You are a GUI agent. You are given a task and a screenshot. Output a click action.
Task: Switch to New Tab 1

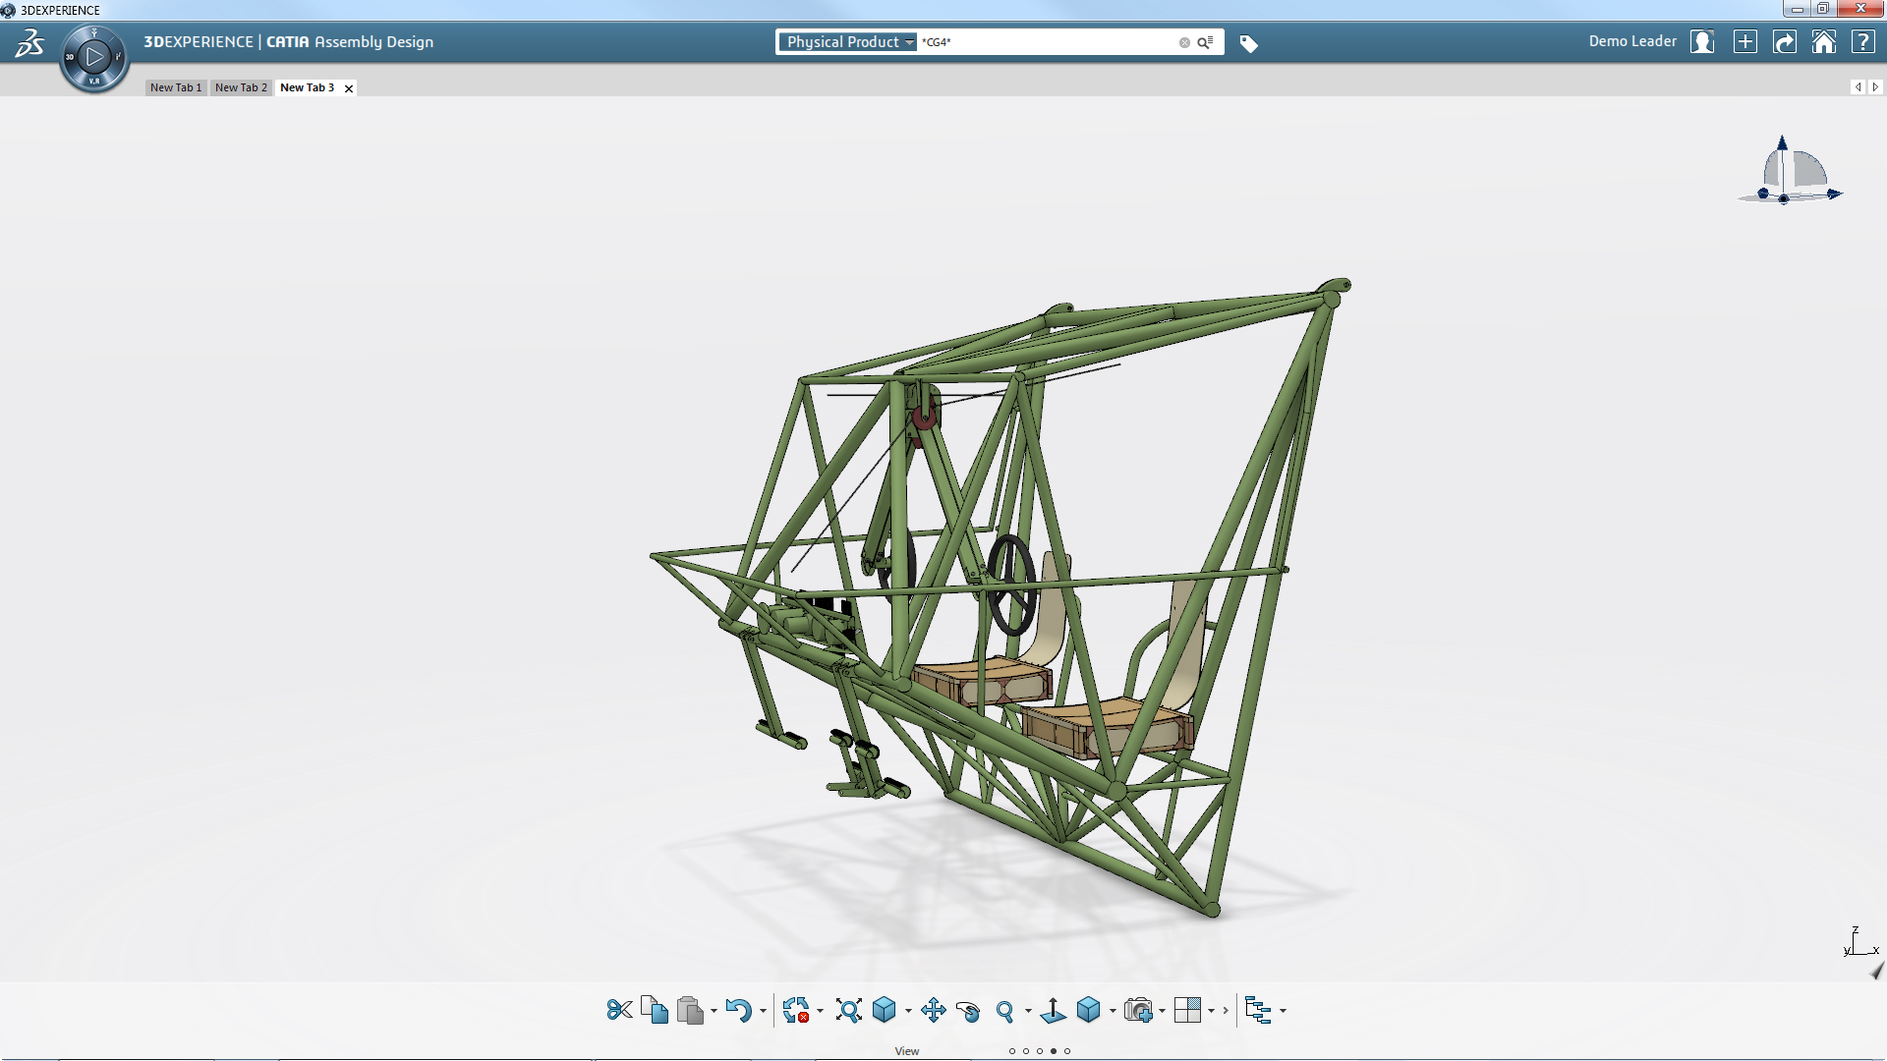pos(176,87)
